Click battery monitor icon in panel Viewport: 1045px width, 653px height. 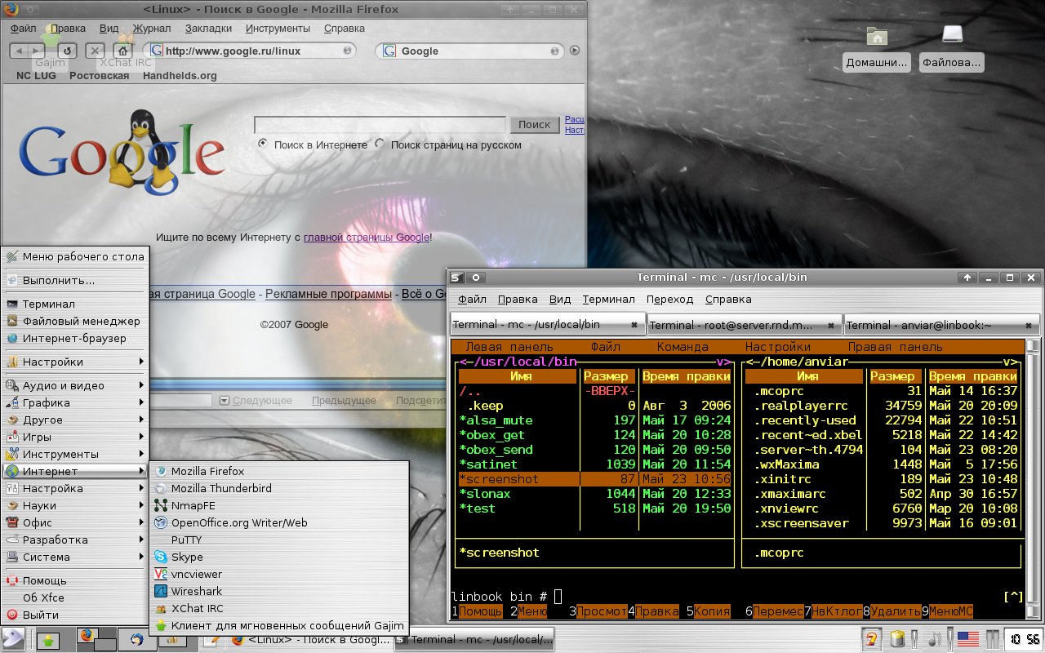tap(896, 639)
